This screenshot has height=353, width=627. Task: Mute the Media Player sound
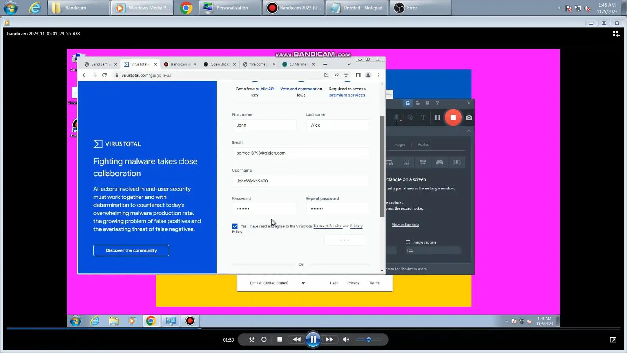[346, 340]
